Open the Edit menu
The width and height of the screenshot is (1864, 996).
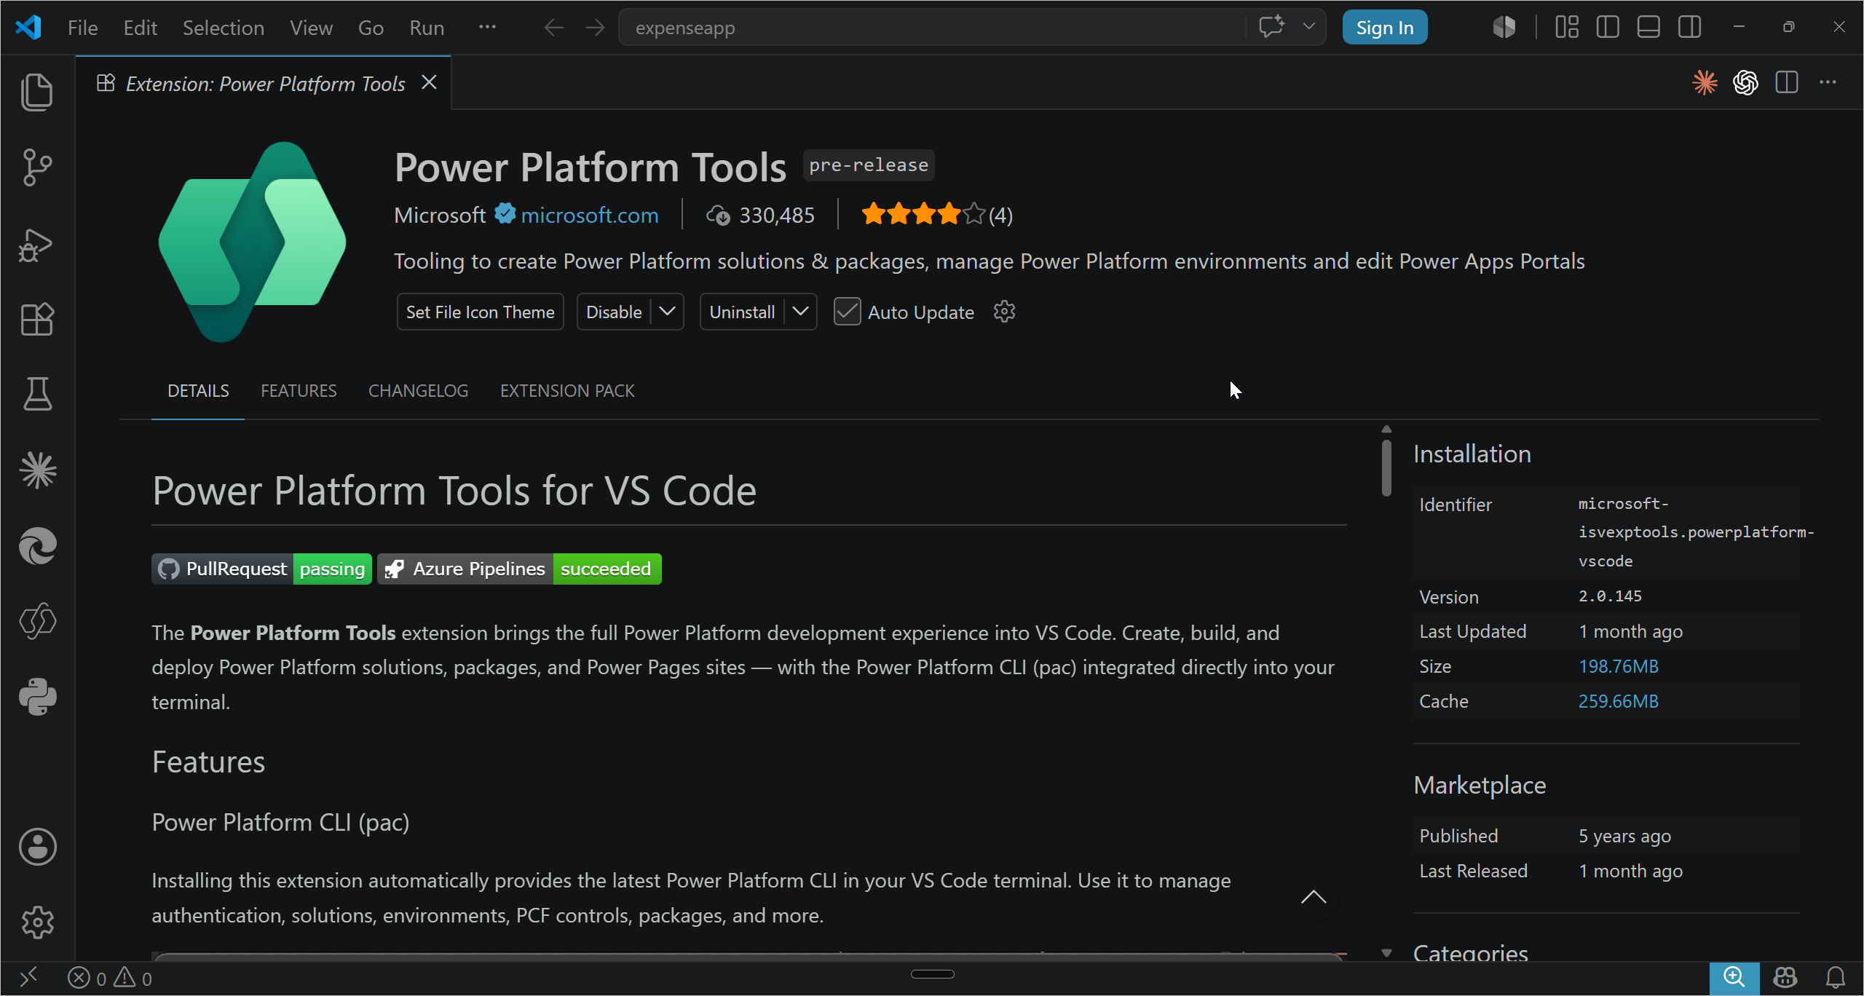point(140,28)
